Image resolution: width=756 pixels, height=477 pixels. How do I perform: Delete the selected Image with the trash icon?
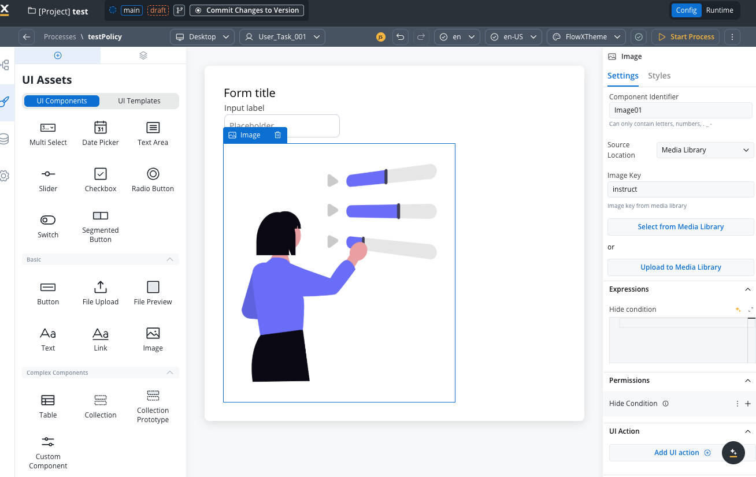click(x=277, y=135)
